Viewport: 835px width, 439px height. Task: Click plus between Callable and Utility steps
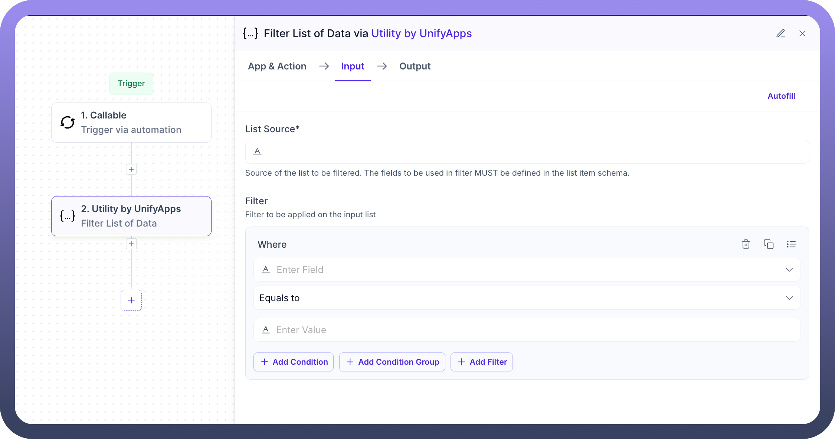[x=131, y=169]
